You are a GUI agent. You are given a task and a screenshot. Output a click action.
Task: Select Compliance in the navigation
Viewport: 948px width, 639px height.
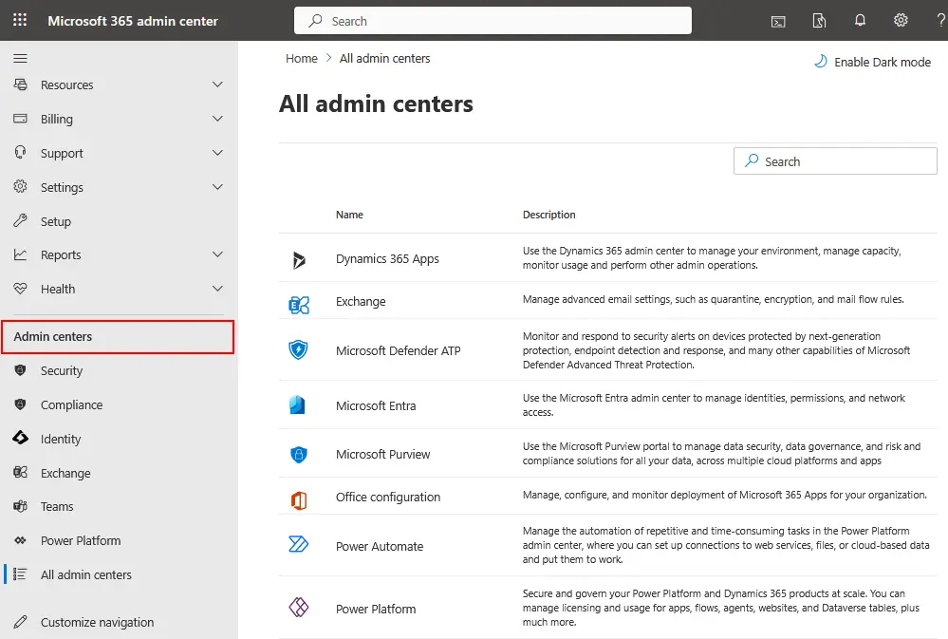pyautogui.click(x=71, y=404)
